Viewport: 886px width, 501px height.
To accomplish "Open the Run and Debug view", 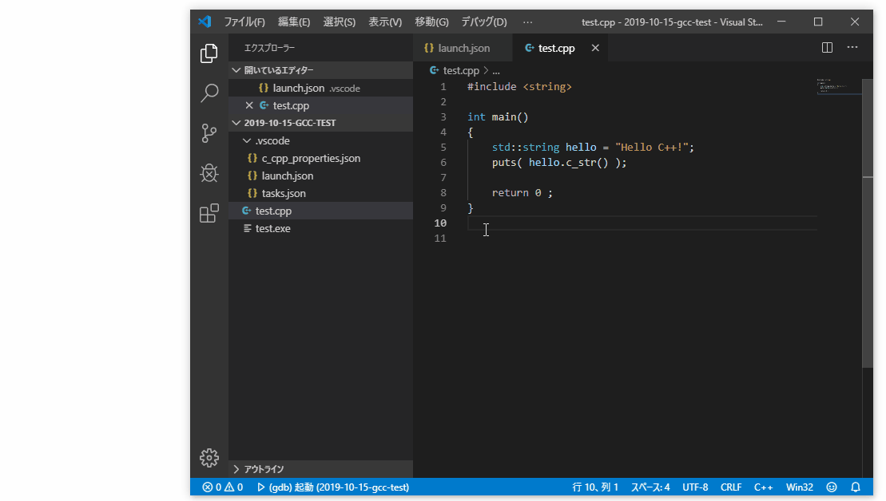I will point(209,173).
